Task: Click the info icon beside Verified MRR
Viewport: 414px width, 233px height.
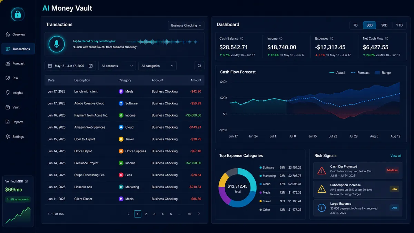Action: pyautogui.click(x=27, y=181)
